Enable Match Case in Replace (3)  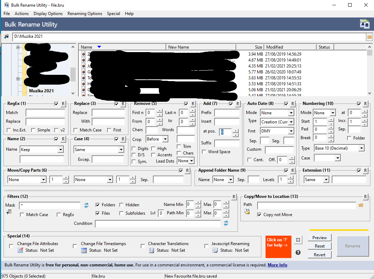point(76,130)
